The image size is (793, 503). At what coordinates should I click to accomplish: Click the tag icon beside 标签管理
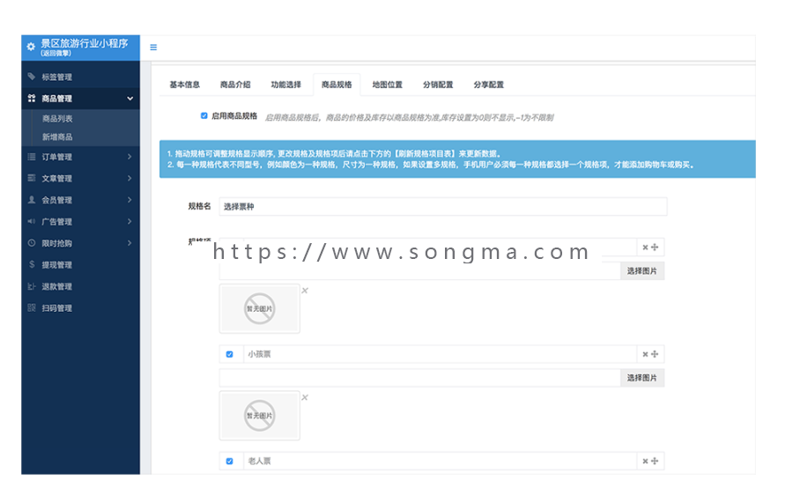coord(32,77)
